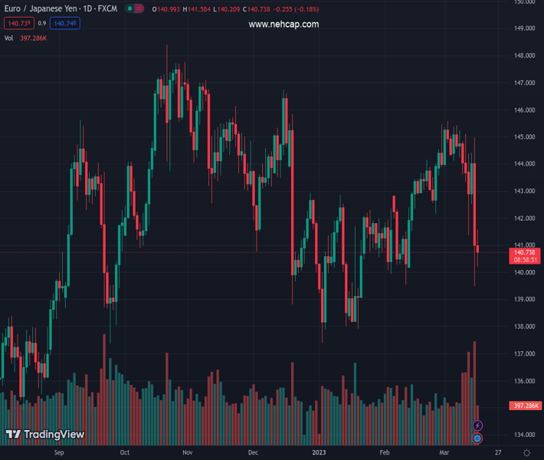The image size is (544, 460).
Task: Click current price label 140.738 on axis
Action: (525, 252)
